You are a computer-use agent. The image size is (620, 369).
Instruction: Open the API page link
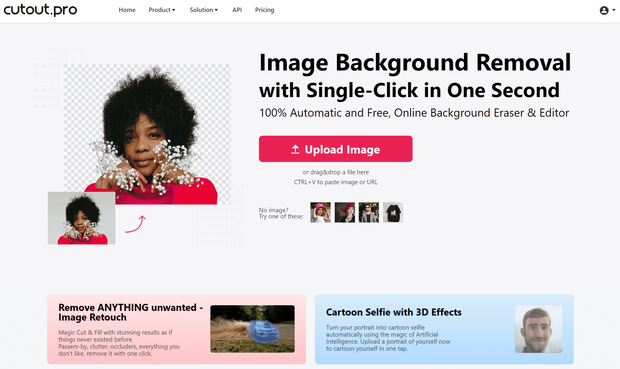pos(237,10)
